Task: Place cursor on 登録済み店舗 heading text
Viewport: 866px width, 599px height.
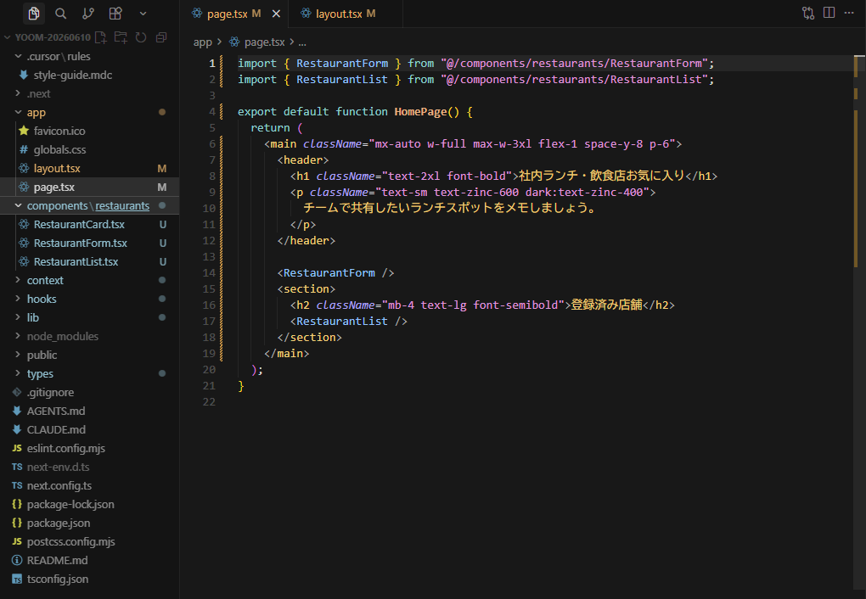Action: click(x=606, y=305)
